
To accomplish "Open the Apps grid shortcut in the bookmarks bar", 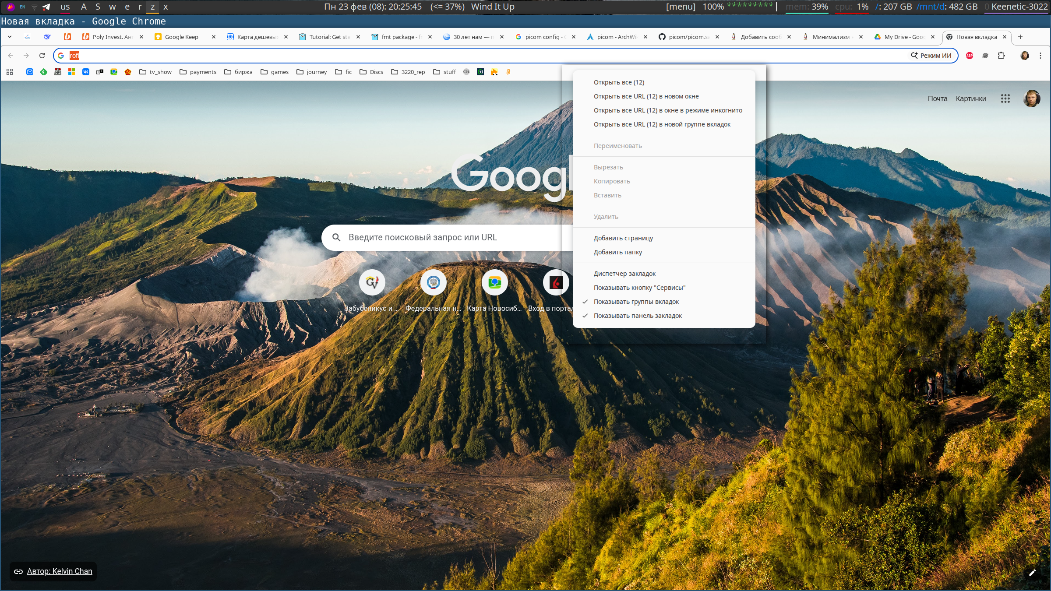I will (10, 72).
